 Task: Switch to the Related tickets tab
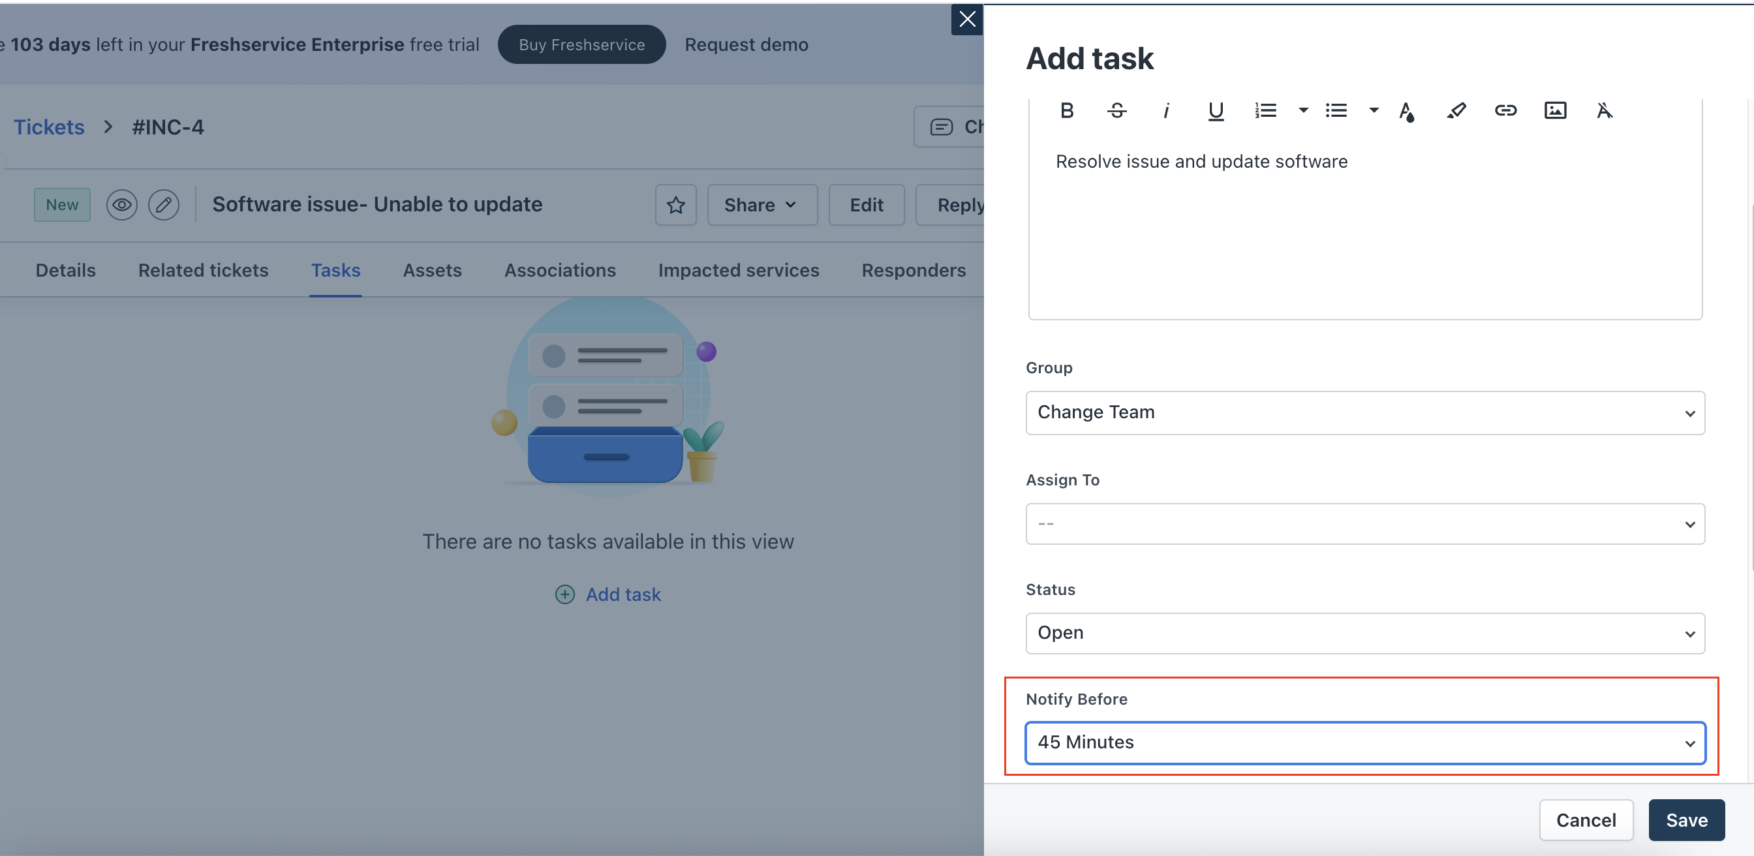click(x=203, y=270)
